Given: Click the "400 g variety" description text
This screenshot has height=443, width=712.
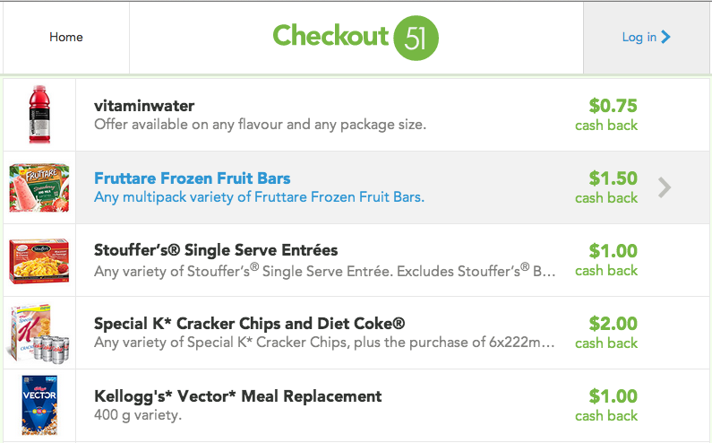Looking at the screenshot, I should 138,415.
